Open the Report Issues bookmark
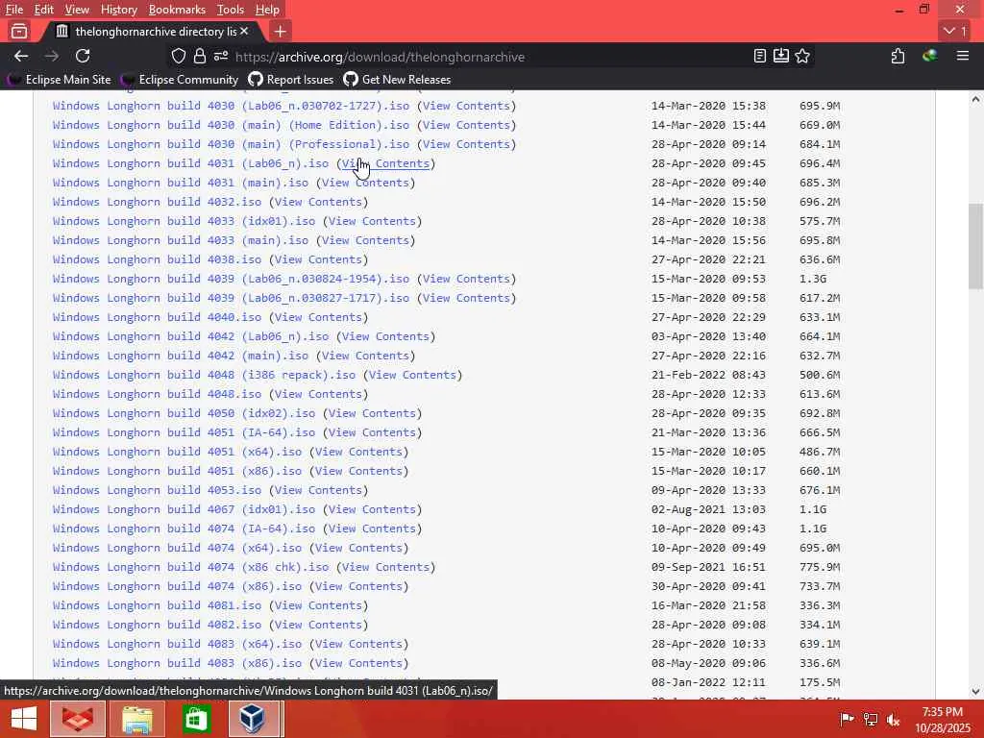This screenshot has width=984, height=738. click(x=290, y=80)
